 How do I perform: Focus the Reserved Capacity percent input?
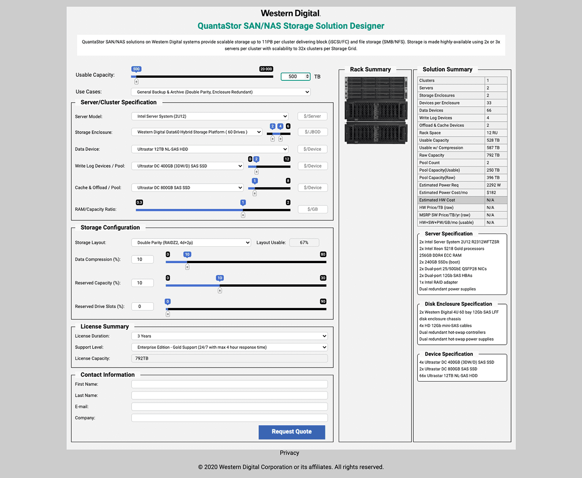[x=143, y=283]
